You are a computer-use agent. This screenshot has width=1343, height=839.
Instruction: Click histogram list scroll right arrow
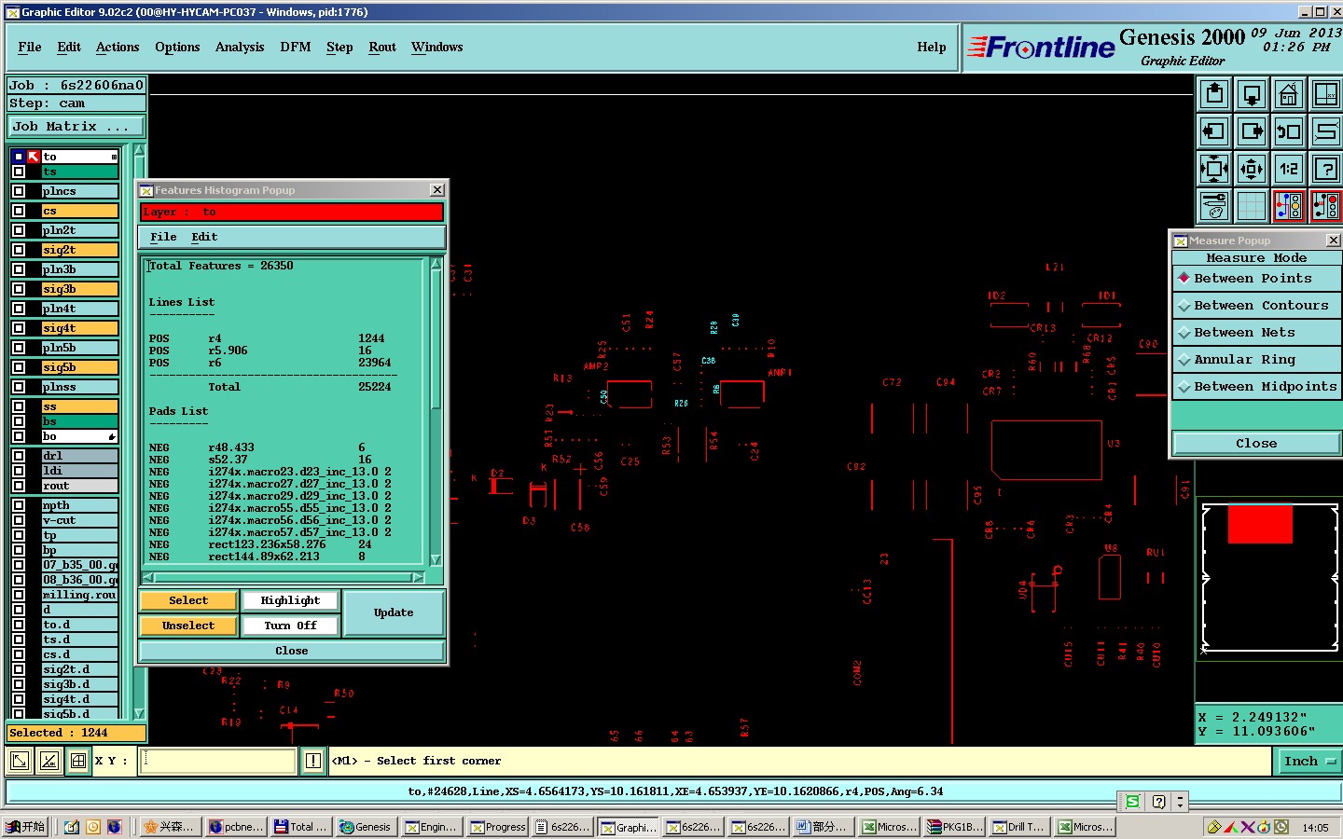click(418, 578)
